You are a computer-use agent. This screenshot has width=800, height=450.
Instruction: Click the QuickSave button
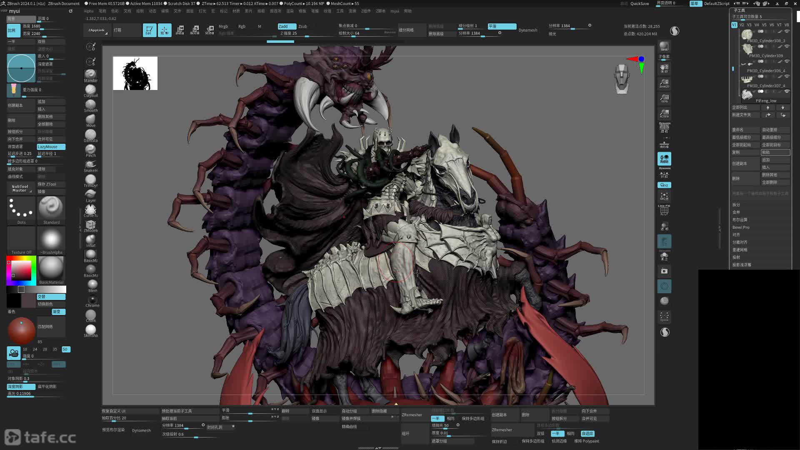(x=639, y=3)
